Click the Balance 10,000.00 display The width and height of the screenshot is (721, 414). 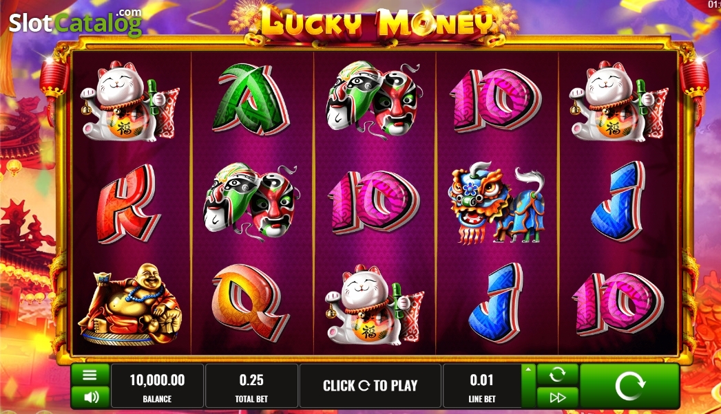tap(157, 386)
